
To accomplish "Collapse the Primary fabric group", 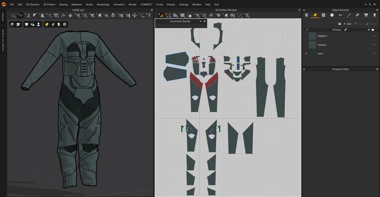I will [307, 30].
